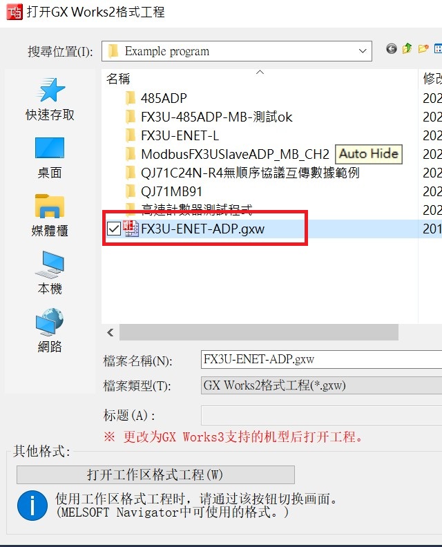This screenshot has height=547, width=442.
Task: Toggle checkbox beside FX3U-ENET-ADP.gxw
Action: [114, 229]
